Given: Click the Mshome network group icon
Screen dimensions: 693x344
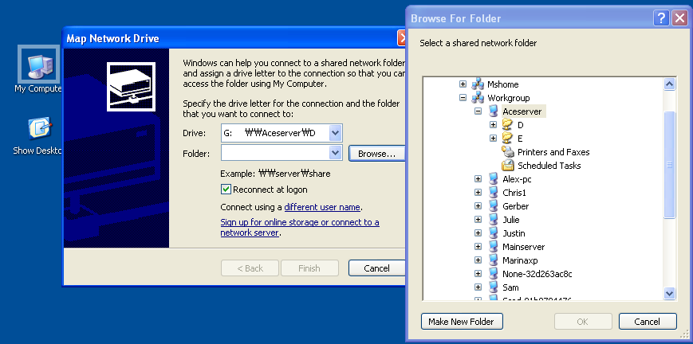Looking at the screenshot, I should click(x=478, y=84).
